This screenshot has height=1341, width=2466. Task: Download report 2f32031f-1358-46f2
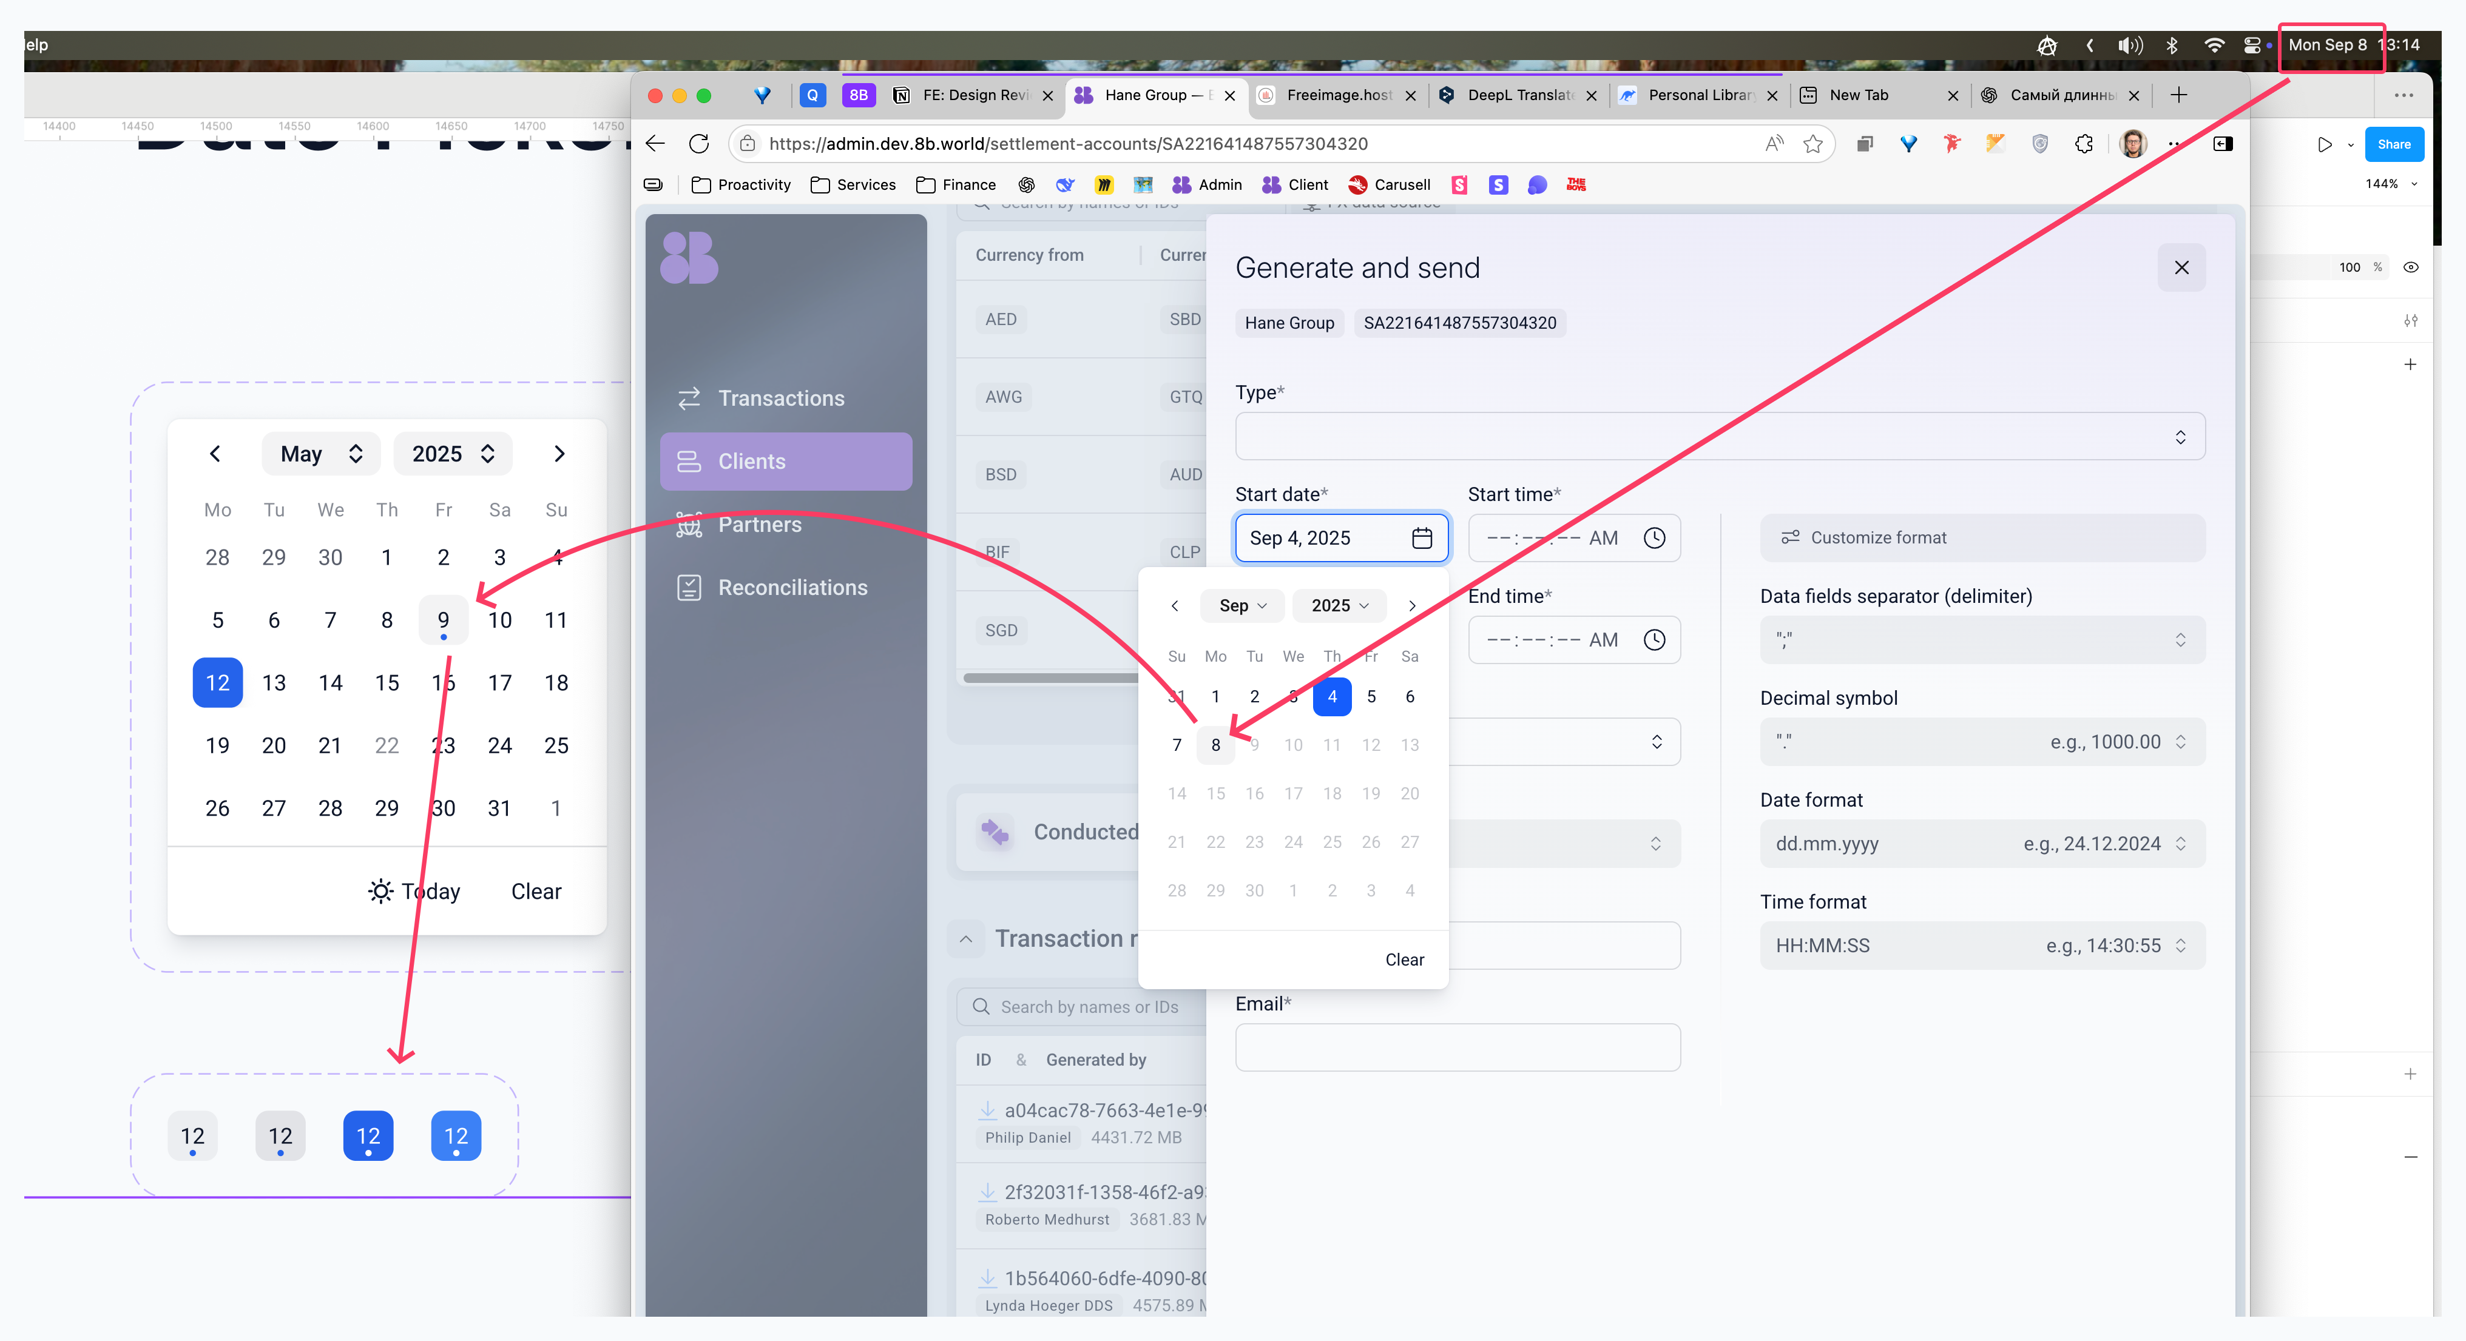point(988,1192)
